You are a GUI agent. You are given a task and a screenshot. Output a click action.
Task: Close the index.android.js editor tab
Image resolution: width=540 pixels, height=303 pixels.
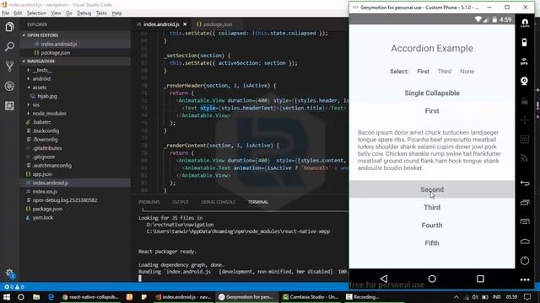click(185, 24)
